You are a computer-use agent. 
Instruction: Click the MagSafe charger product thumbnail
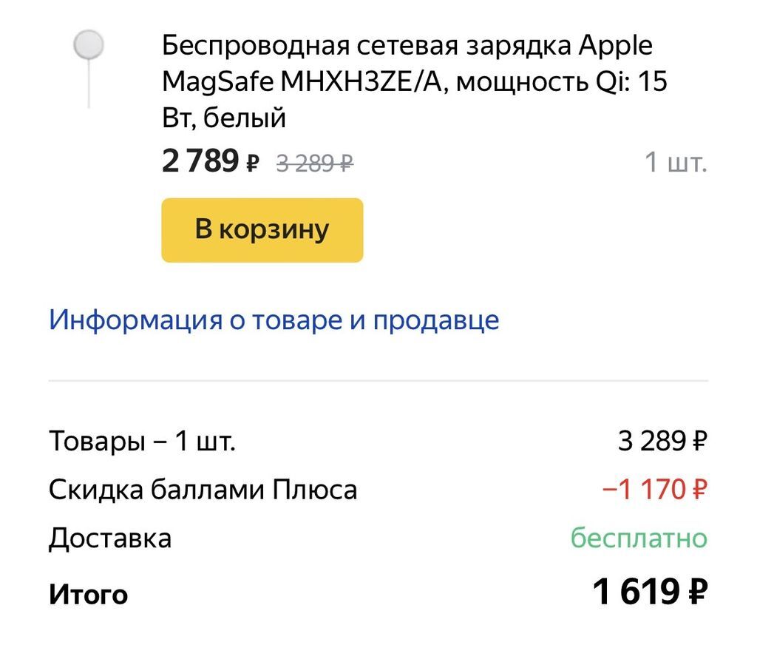90,46
